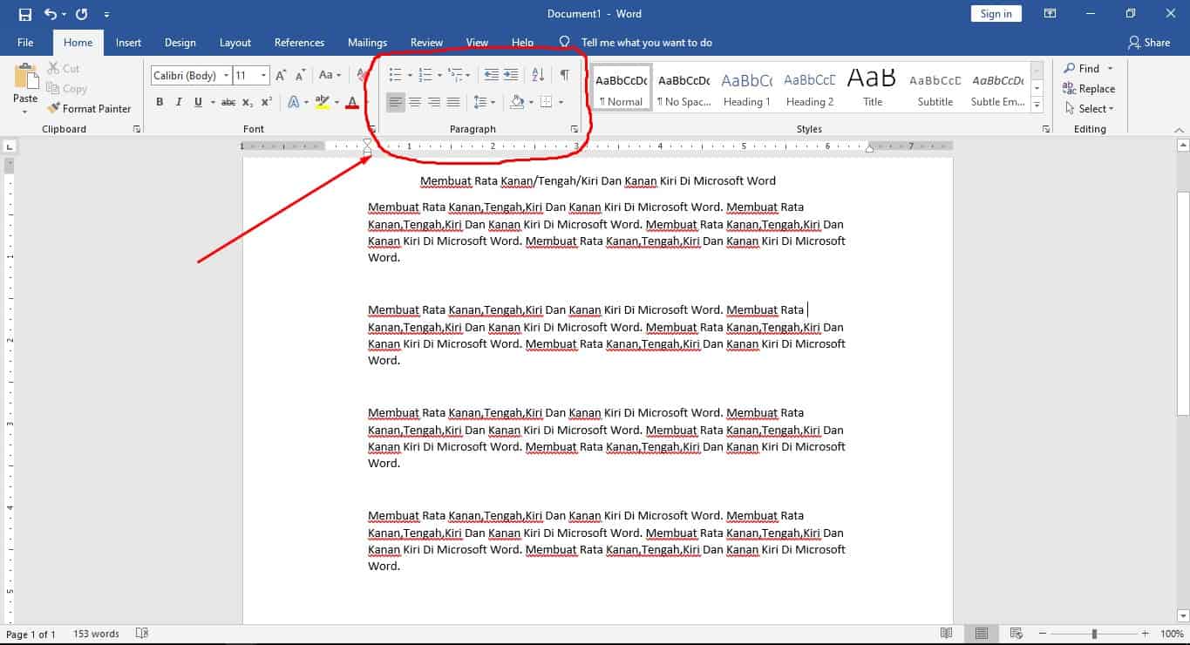Align text left

click(396, 102)
